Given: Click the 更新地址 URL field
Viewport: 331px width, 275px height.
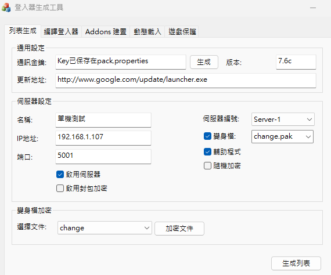Looking at the screenshot, I should [186, 81].
